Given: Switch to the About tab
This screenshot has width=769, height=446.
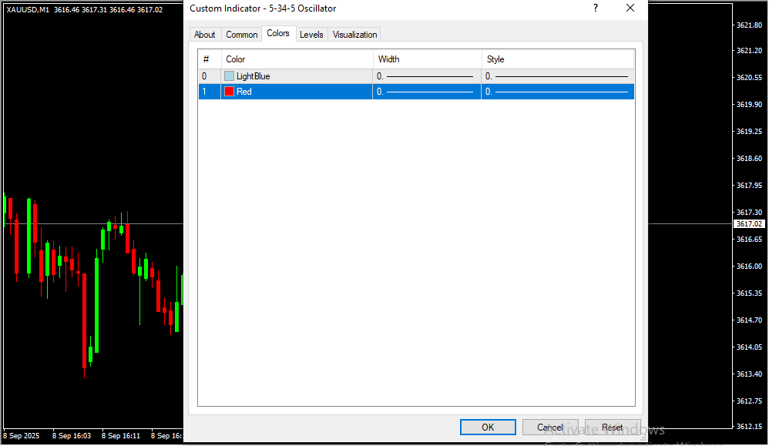Looking at the screenshot, I should (x=205, y=35).
